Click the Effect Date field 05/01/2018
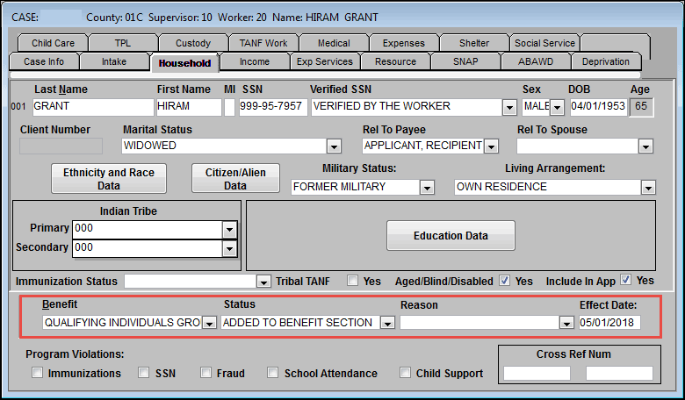This screenshot has height=400, width=685. 609,323
